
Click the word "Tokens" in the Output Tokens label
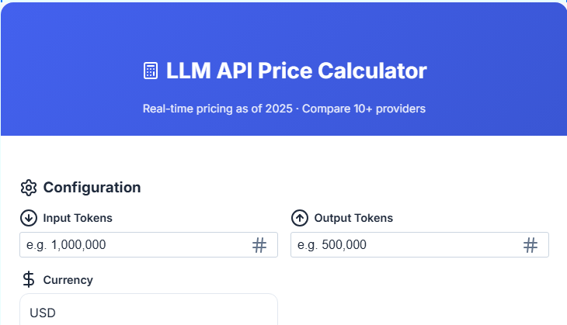coord(374,218)
